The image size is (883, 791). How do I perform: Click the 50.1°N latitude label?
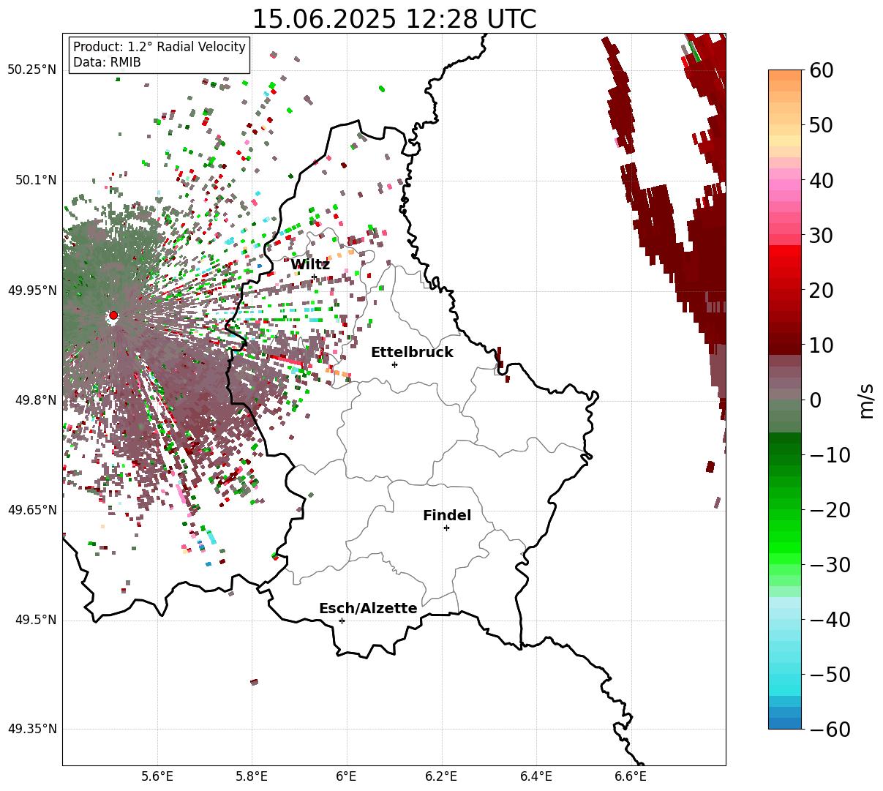click(35, 180)
